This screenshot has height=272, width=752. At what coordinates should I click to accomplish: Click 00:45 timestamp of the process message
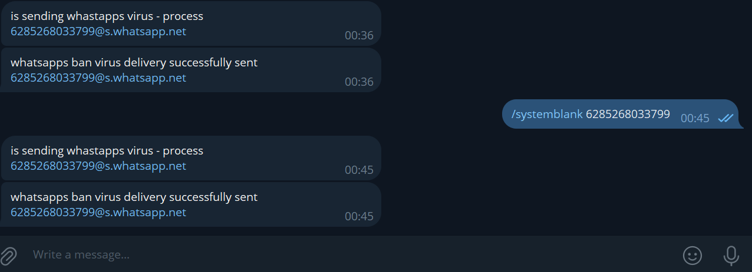pos(359,170)
